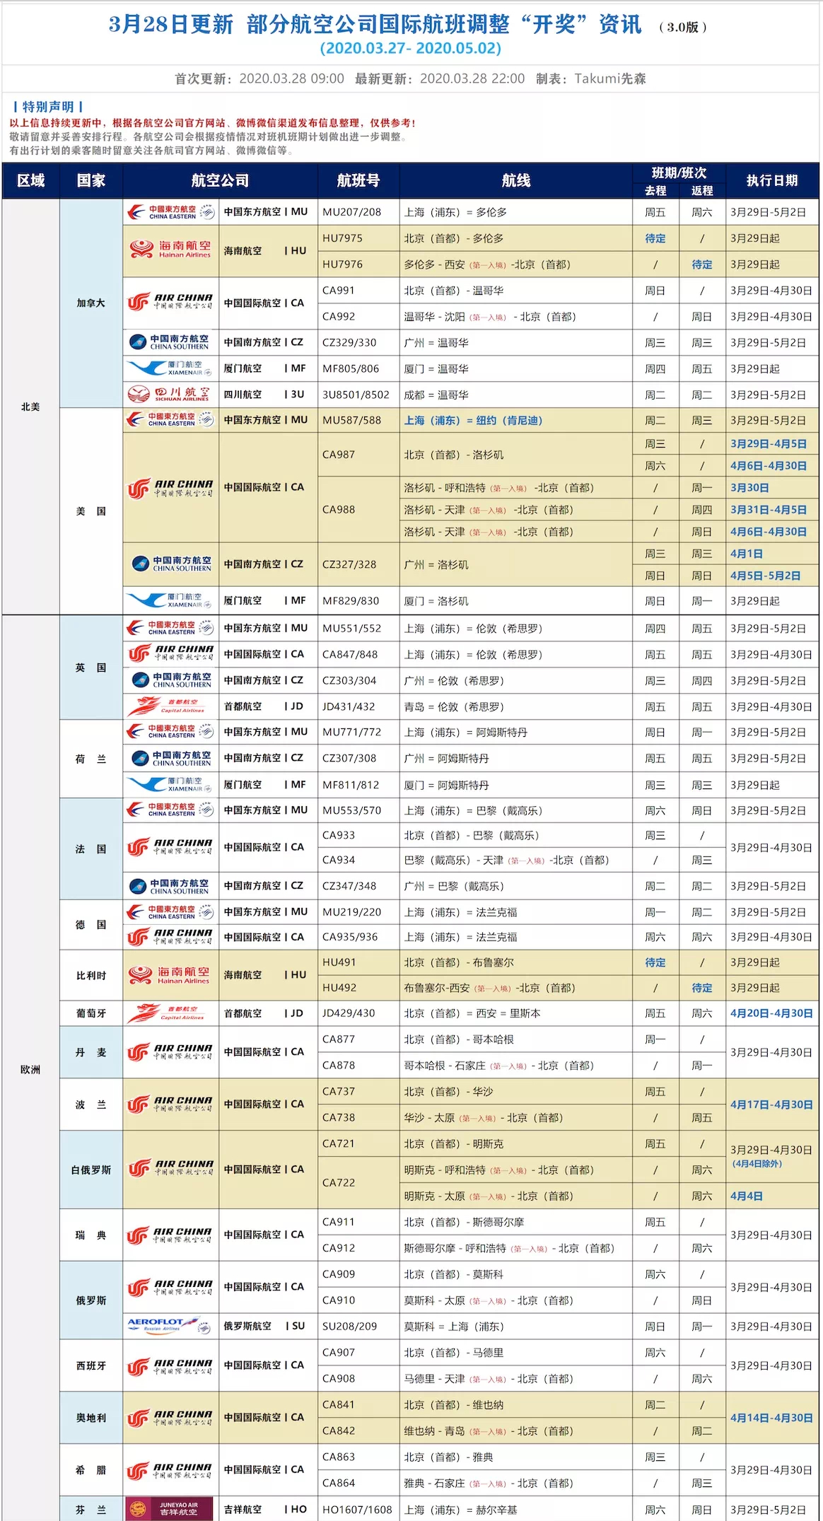
Task: Click blue 待定 in HU492 row
Action: (x=702, y=989)
